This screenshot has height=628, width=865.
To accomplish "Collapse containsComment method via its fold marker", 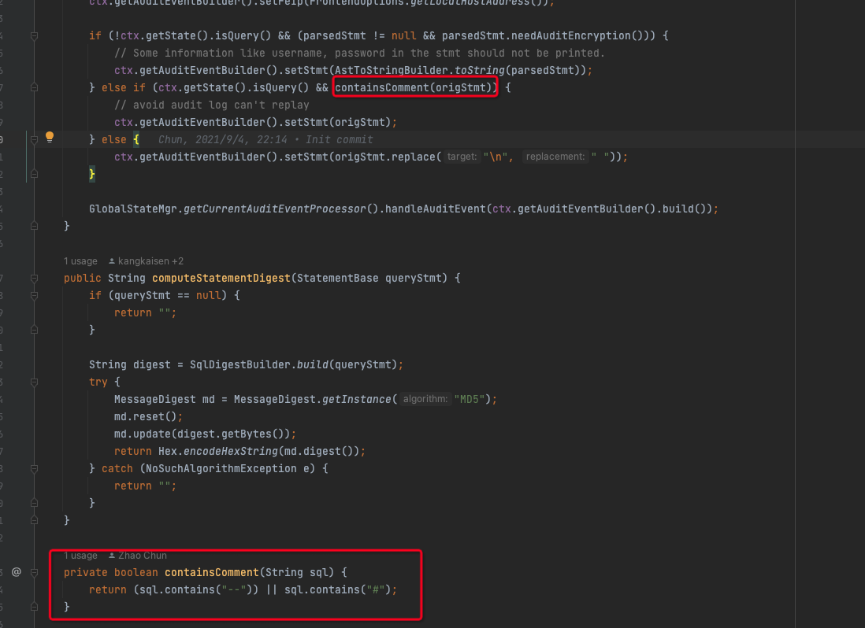I will 34,572.
